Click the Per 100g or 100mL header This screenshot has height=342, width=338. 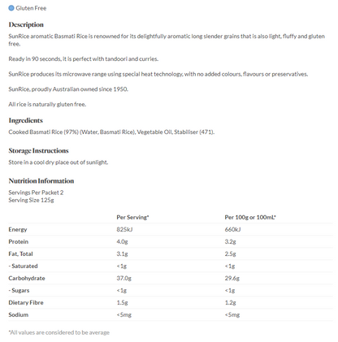coord(250,217)
